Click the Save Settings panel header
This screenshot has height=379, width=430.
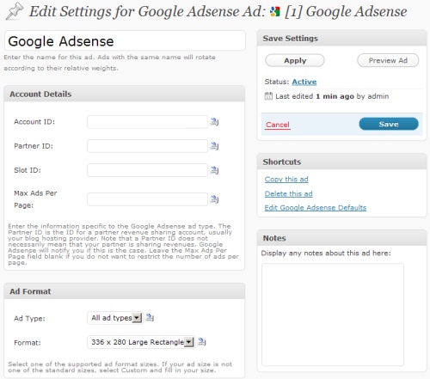(x=341, y=38)
